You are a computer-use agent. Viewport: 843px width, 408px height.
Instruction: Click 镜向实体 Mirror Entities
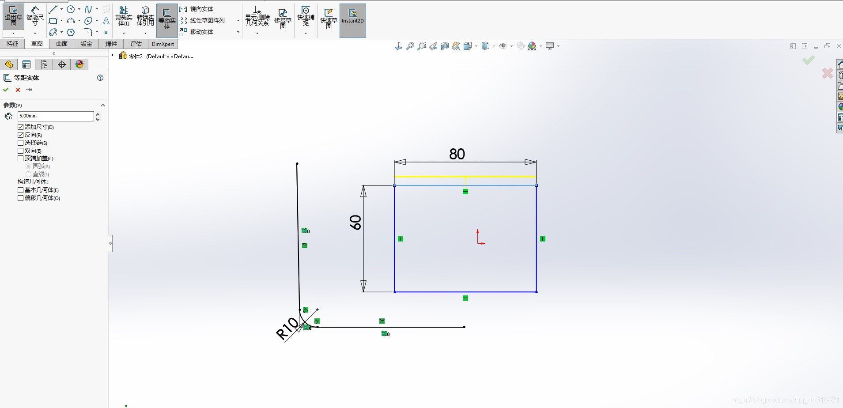pyautogui.click(x=197, y=9)
